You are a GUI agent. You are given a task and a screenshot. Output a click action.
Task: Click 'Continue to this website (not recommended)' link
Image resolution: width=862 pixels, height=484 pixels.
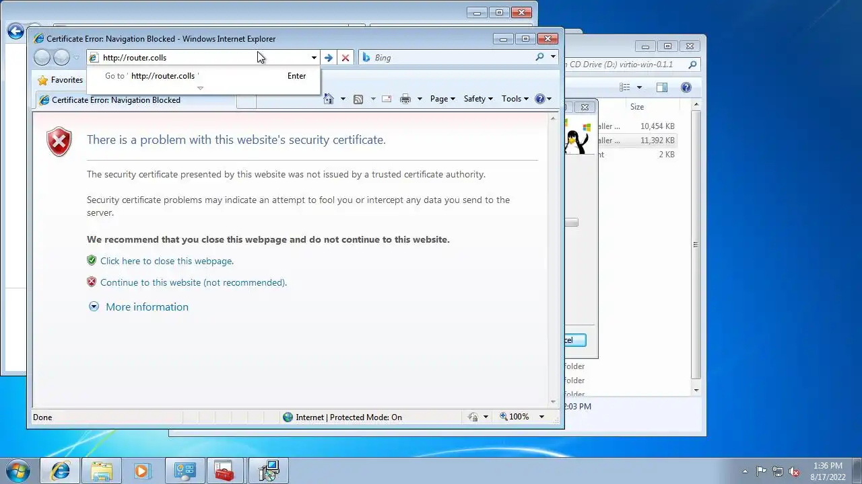193,283
